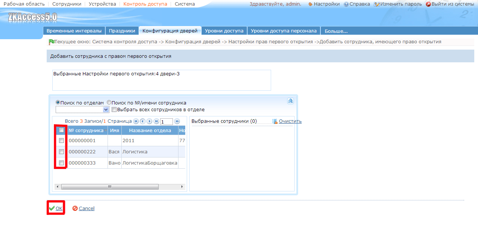The width and height of the screenshot is (478, 228).
Task: Collapse the employee search panel
Action: coord(290,101)
